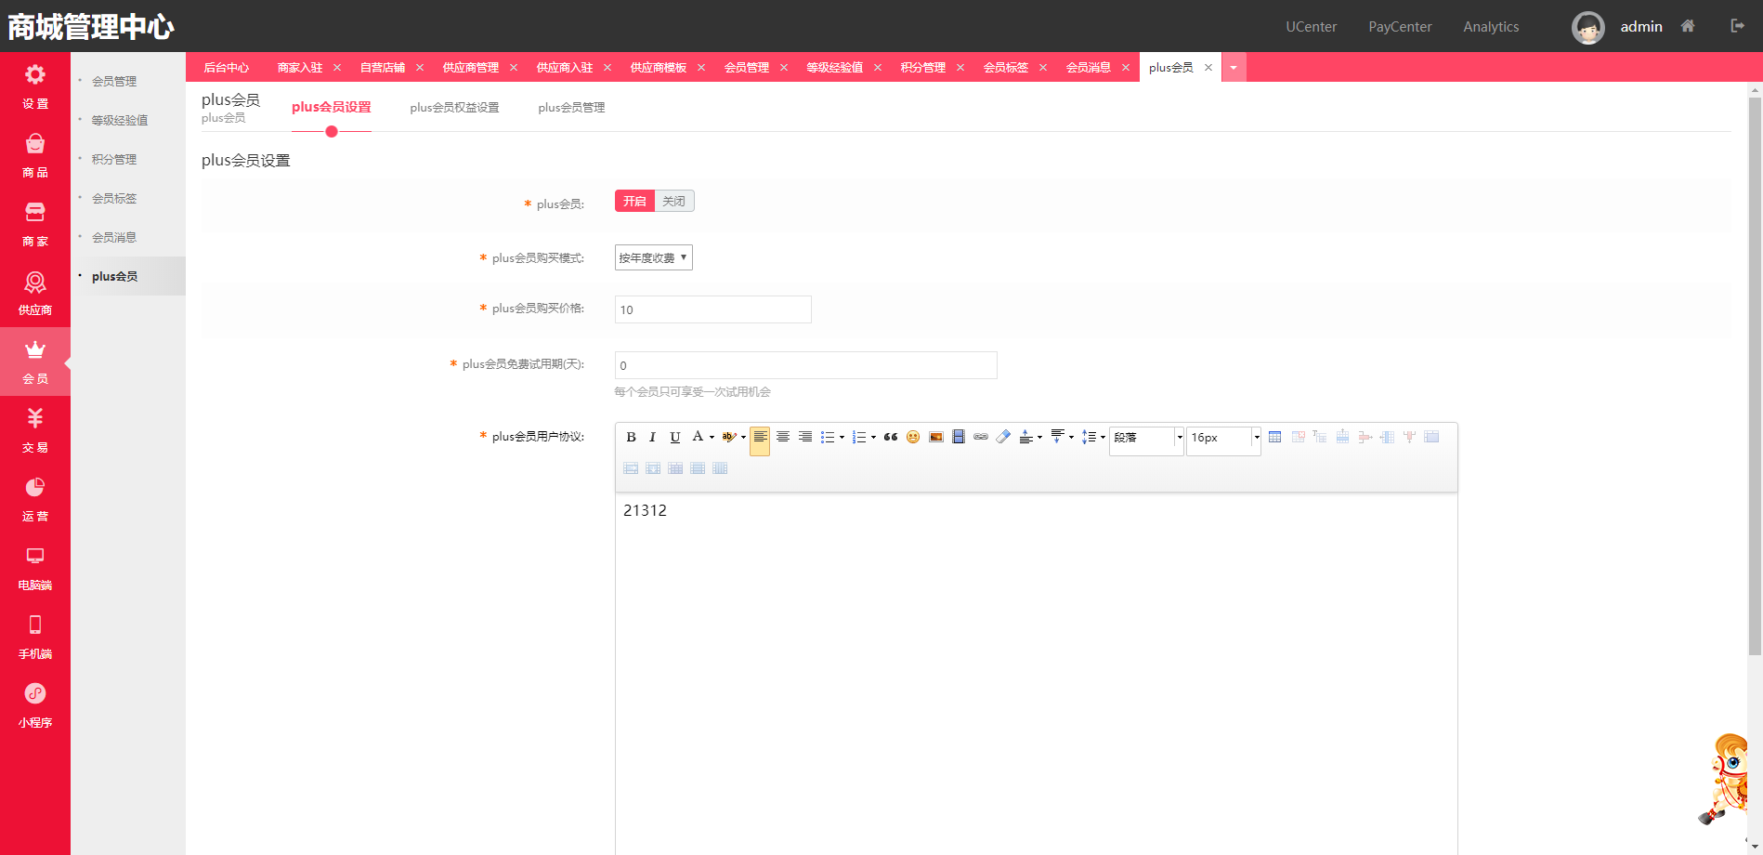Toggle bold formatting in the editor
Viewport: 1763px width, 855px height.
pos(631,437)
